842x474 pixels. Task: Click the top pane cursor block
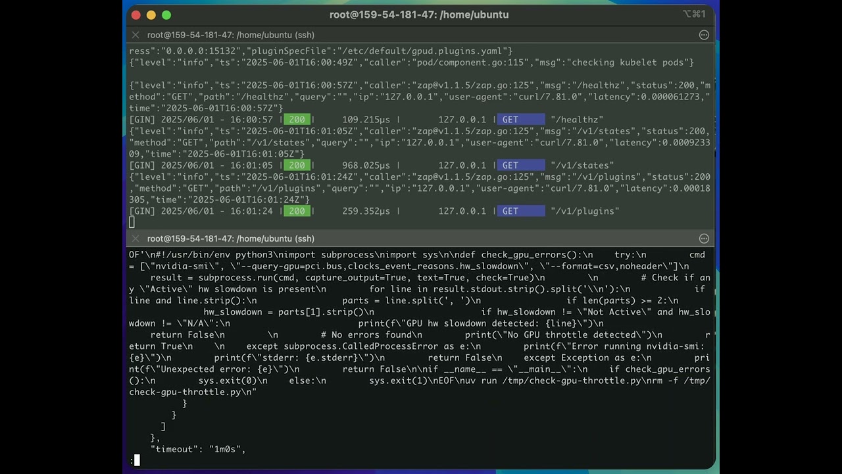(132, 223)
